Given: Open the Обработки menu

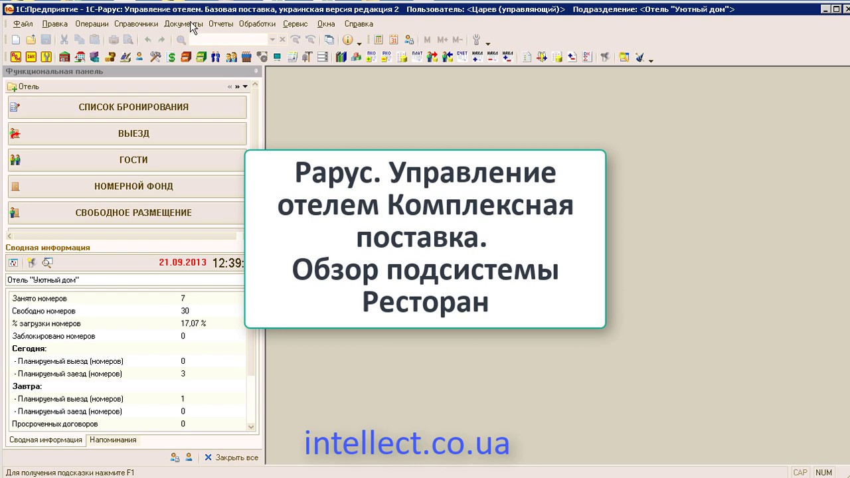Looking at the screenshot, I should [258, 24].
